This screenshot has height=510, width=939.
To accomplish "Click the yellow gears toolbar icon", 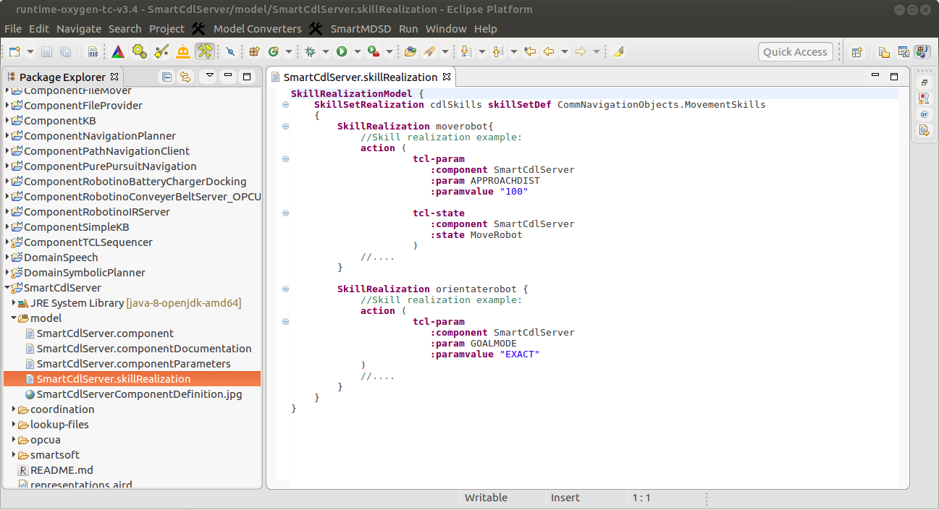I will [140, 51].
